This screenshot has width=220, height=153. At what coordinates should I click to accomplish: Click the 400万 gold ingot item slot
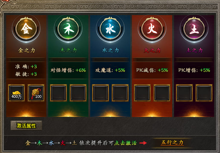[x=16, y=93]
